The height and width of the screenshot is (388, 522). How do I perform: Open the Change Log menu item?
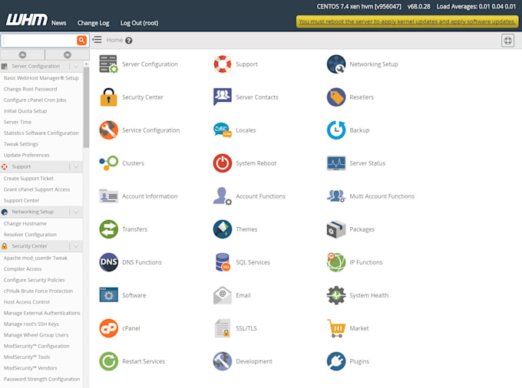(93, 23)
